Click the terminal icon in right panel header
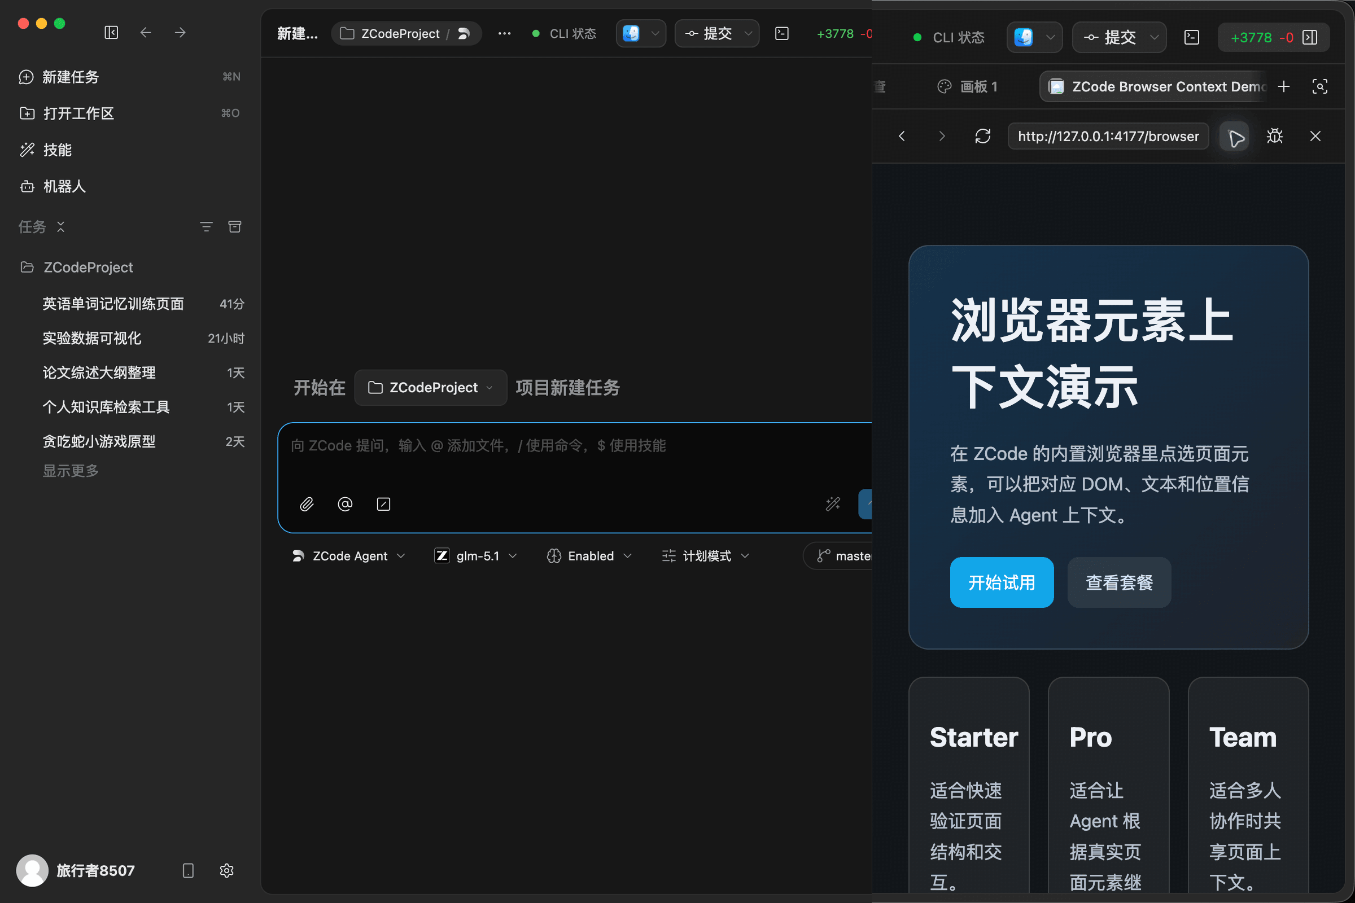 pyautogui.click(x=1191, y=37)
